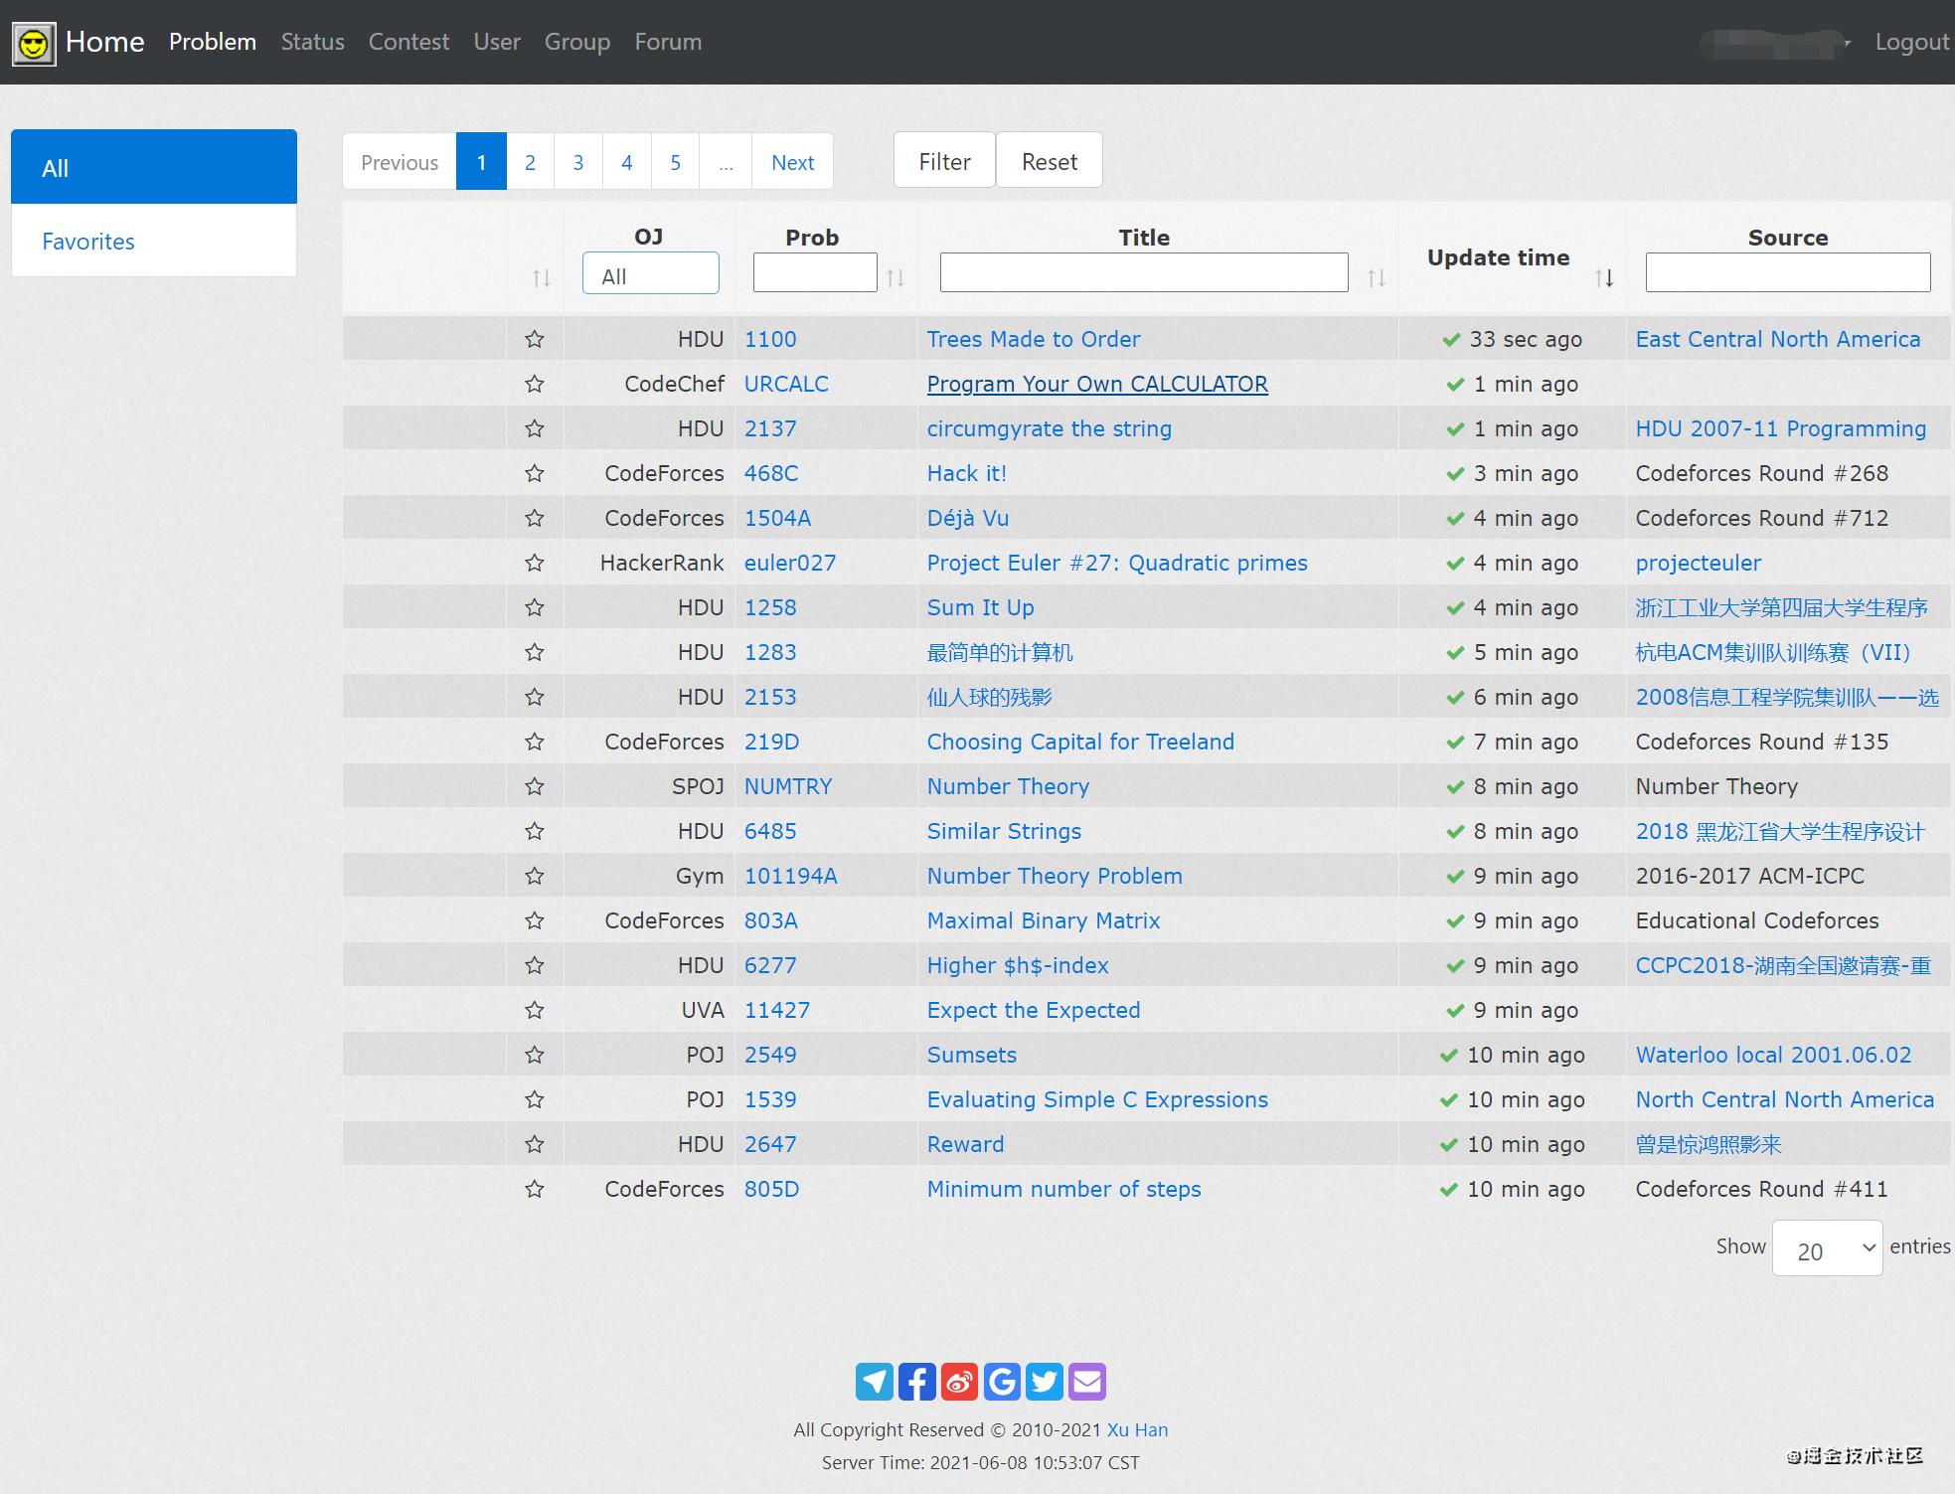Star the HDU 6277 Higher h-index row
The image size is (1955, 1494).
pyautogui.click(x=535, y=965)
